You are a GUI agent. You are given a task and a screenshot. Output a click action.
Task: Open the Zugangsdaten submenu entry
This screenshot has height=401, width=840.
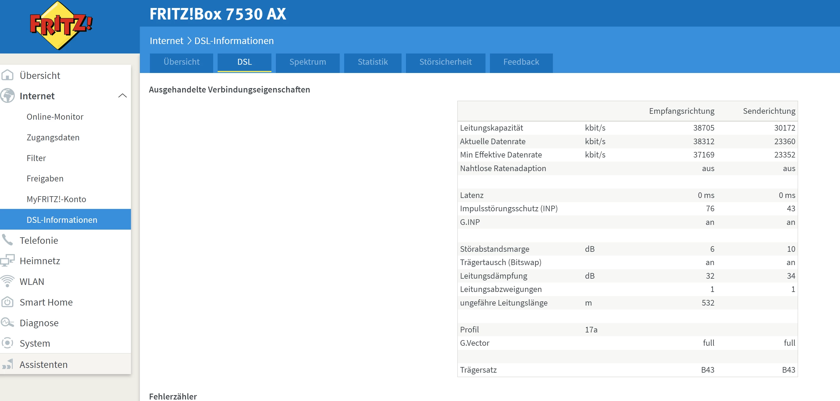(x=53, y=137)
